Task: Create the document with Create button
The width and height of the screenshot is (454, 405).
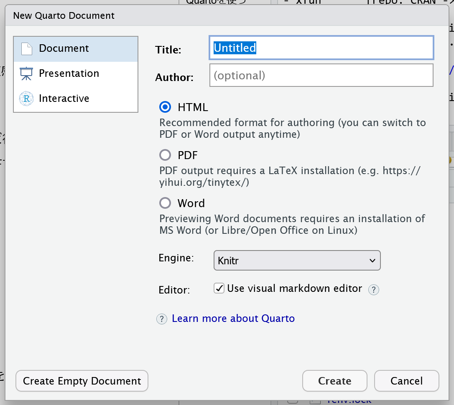Action: click(x=335, y=381)
